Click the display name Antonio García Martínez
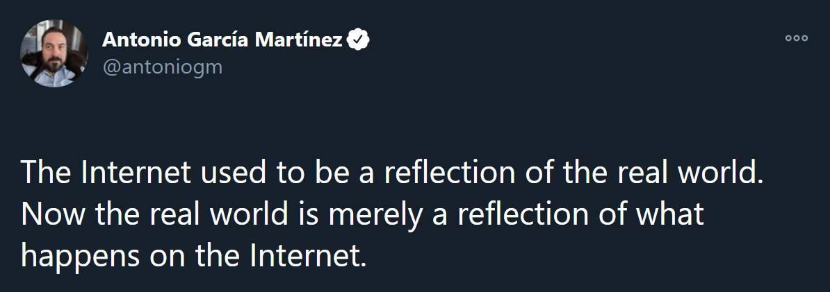The width and height of the screenshot is (830, 292). (x=222, y=40)
